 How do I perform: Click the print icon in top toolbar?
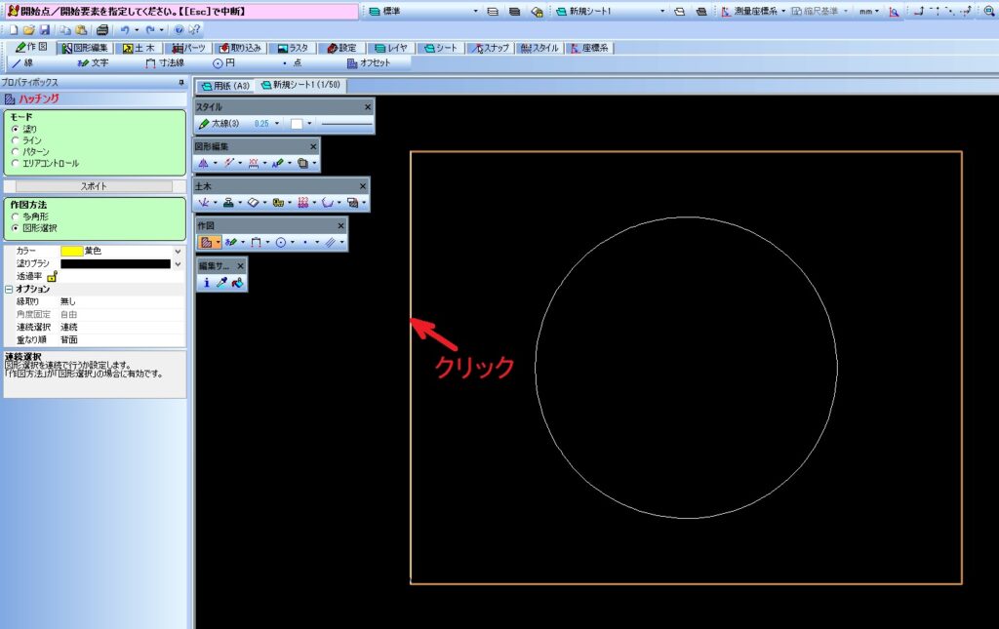(101, 30)
